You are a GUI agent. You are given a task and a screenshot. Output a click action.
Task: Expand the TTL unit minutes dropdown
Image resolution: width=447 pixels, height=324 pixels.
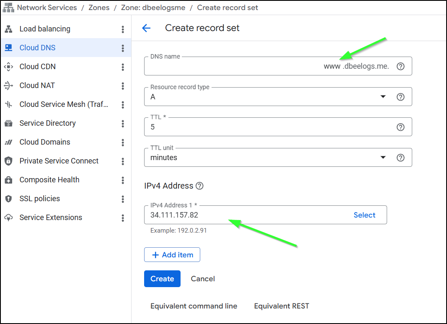tap(382, 158)
